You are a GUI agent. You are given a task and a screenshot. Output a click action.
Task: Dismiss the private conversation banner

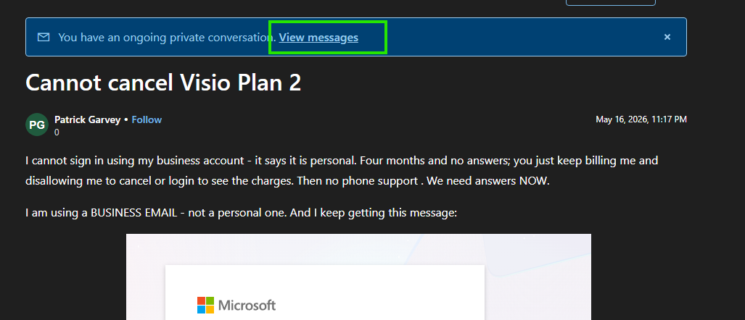pyautogui.click(x=667, y=37)
